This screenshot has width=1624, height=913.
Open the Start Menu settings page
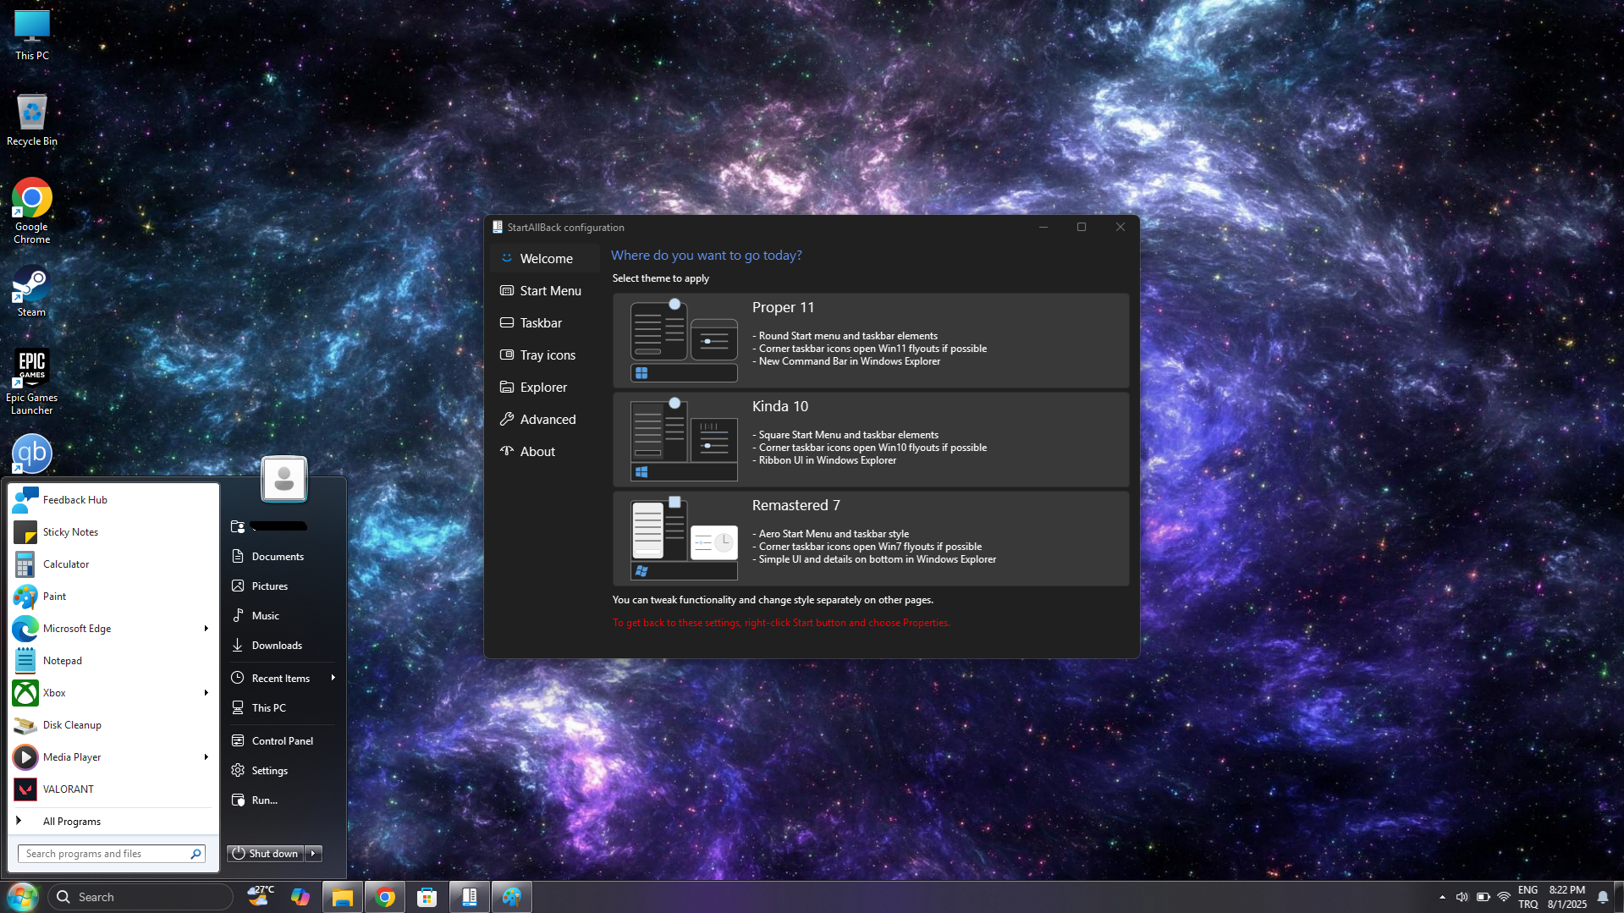pyautogui.click(x=544, y=291)
